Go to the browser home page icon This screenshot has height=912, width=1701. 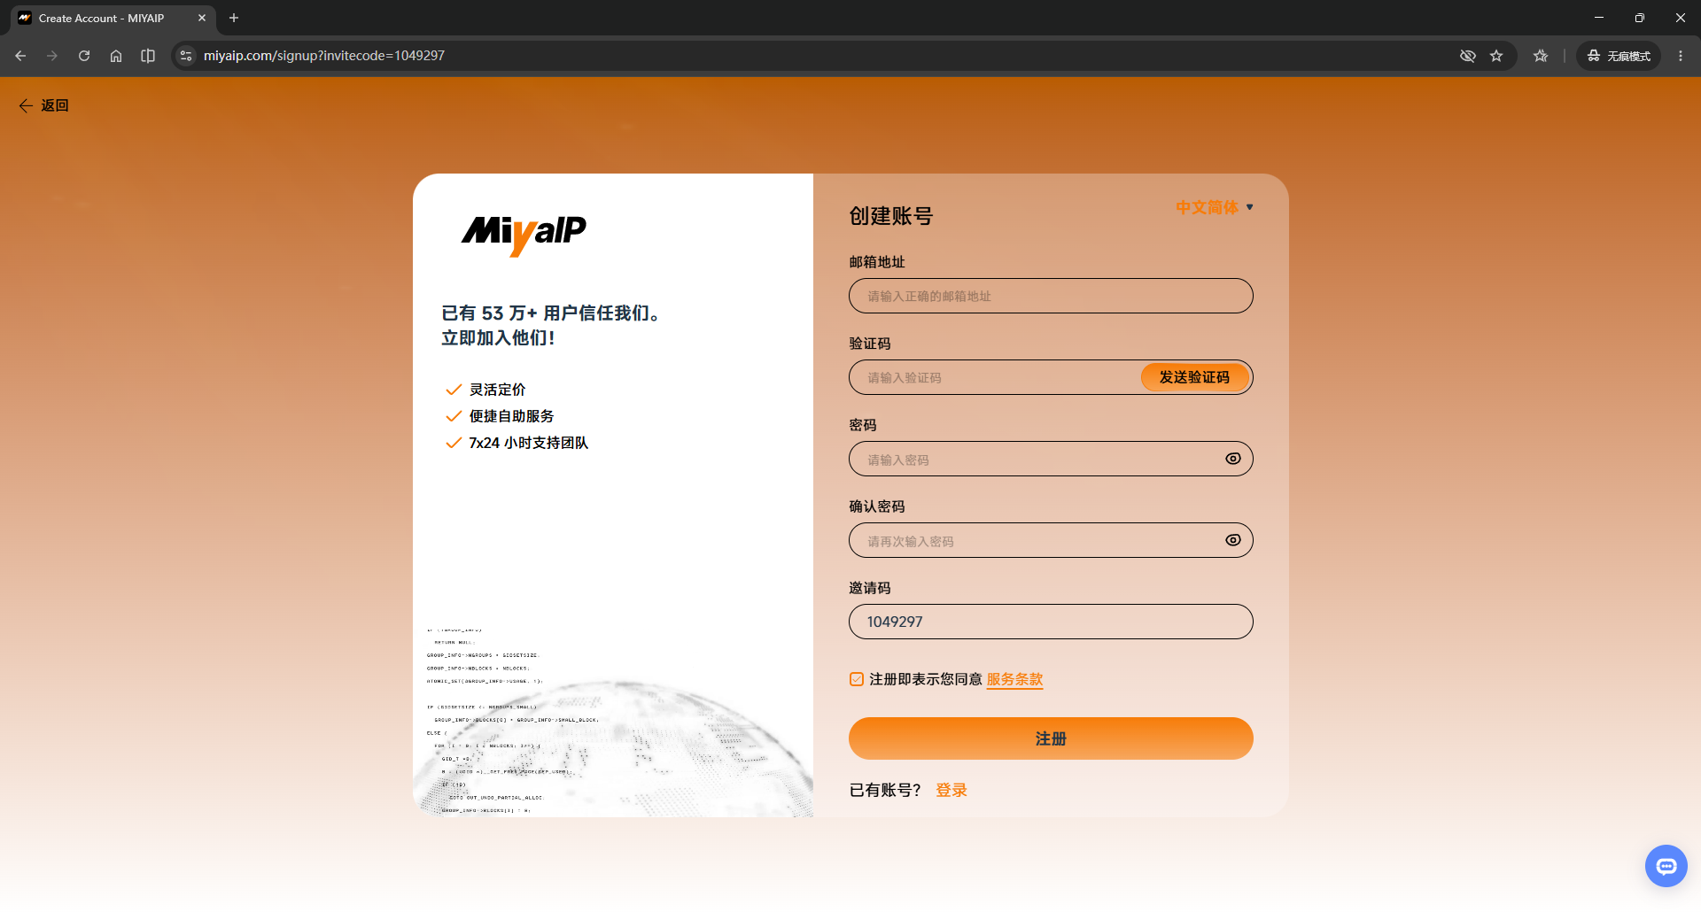[x=116, y=56]
